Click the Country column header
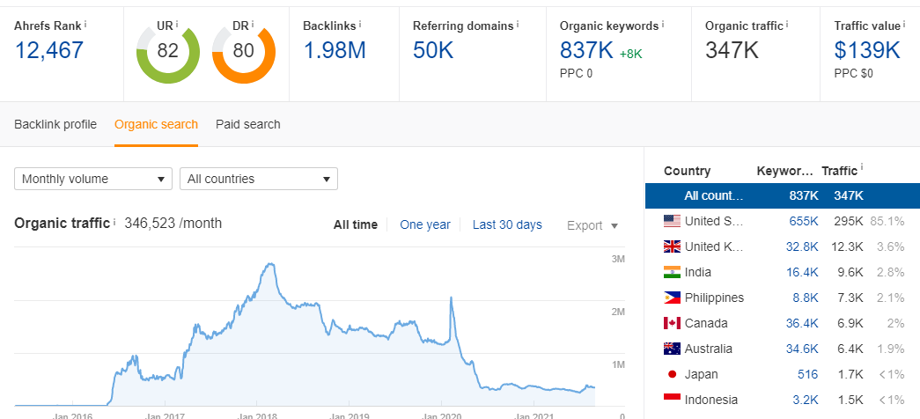This screenshot has height=419, width=920. (687, 171)
